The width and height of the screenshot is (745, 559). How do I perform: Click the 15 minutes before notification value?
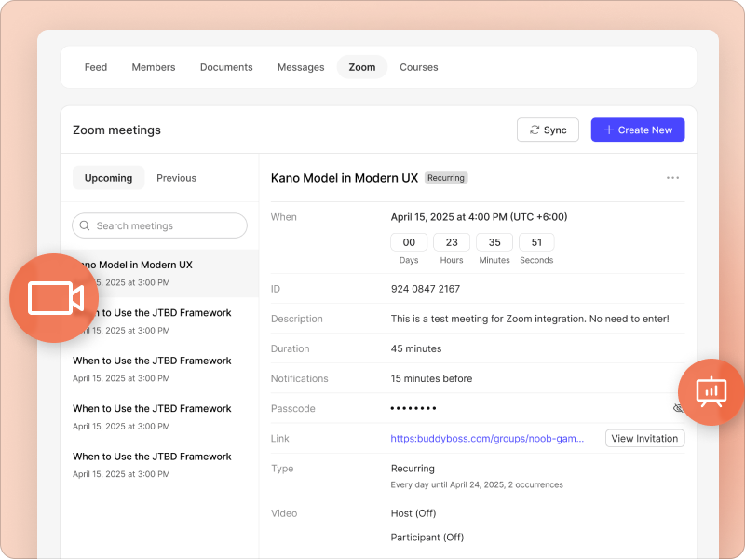(x=431, y=378)
